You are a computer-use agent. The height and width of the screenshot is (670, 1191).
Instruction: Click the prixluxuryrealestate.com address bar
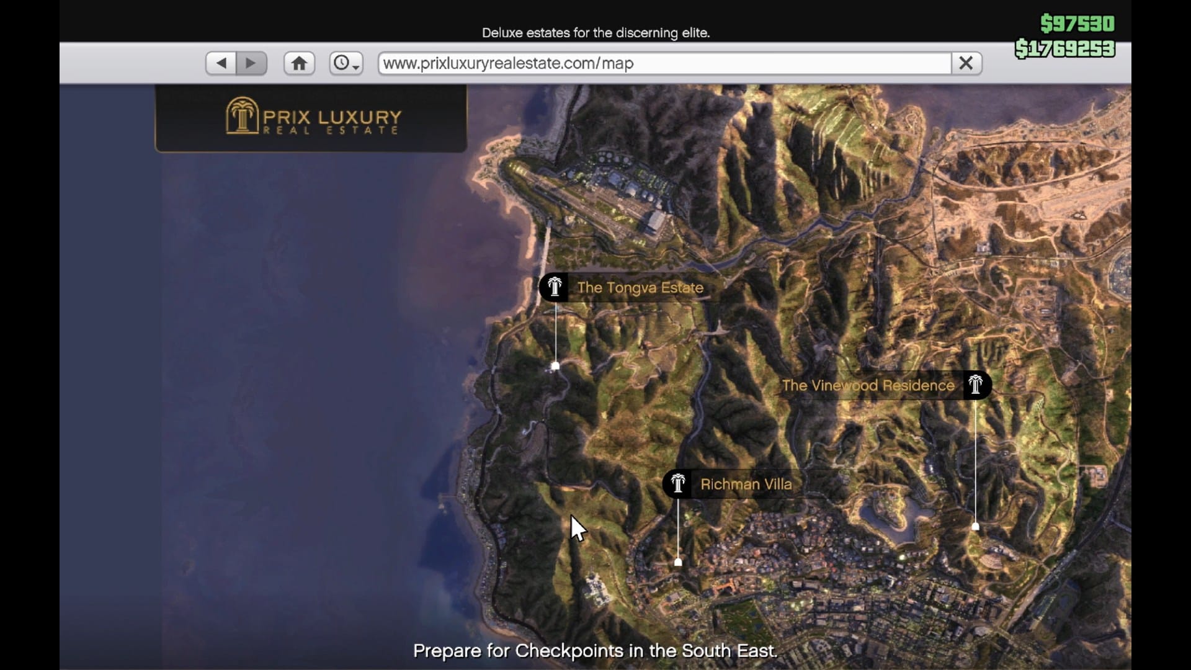point(664,63)
